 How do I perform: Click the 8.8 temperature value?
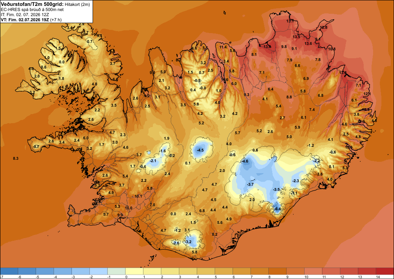pos(289,97)
